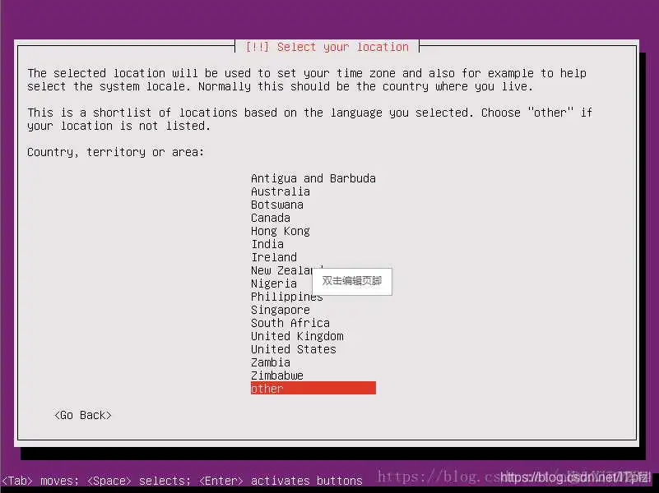This screenshot has height=493, width=659.
Task: Pick Nigeria from the country options
Action: (273, 283)
